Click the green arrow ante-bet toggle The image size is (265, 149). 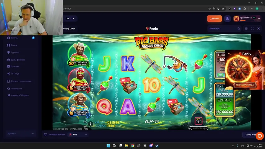[x=220, y=75]
